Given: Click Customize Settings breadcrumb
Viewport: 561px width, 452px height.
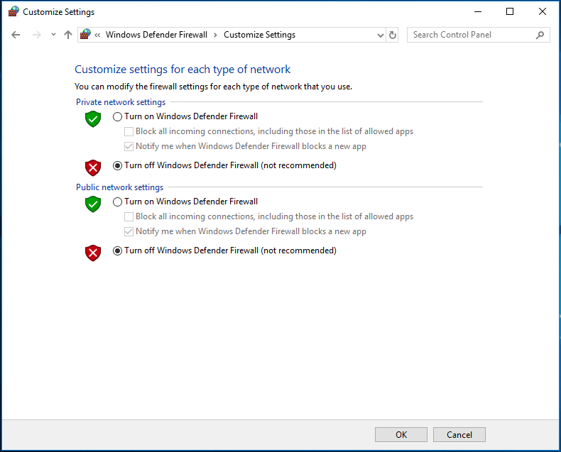Looking at the screenshot, I should pyautogui.click(x=259, y=35).
